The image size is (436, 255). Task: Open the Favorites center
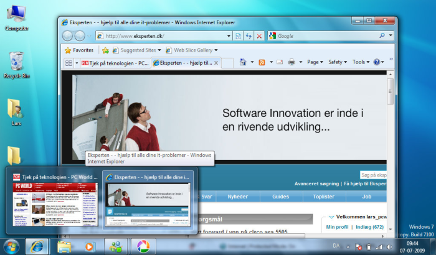pyautogui.click(x=79, y=50)
